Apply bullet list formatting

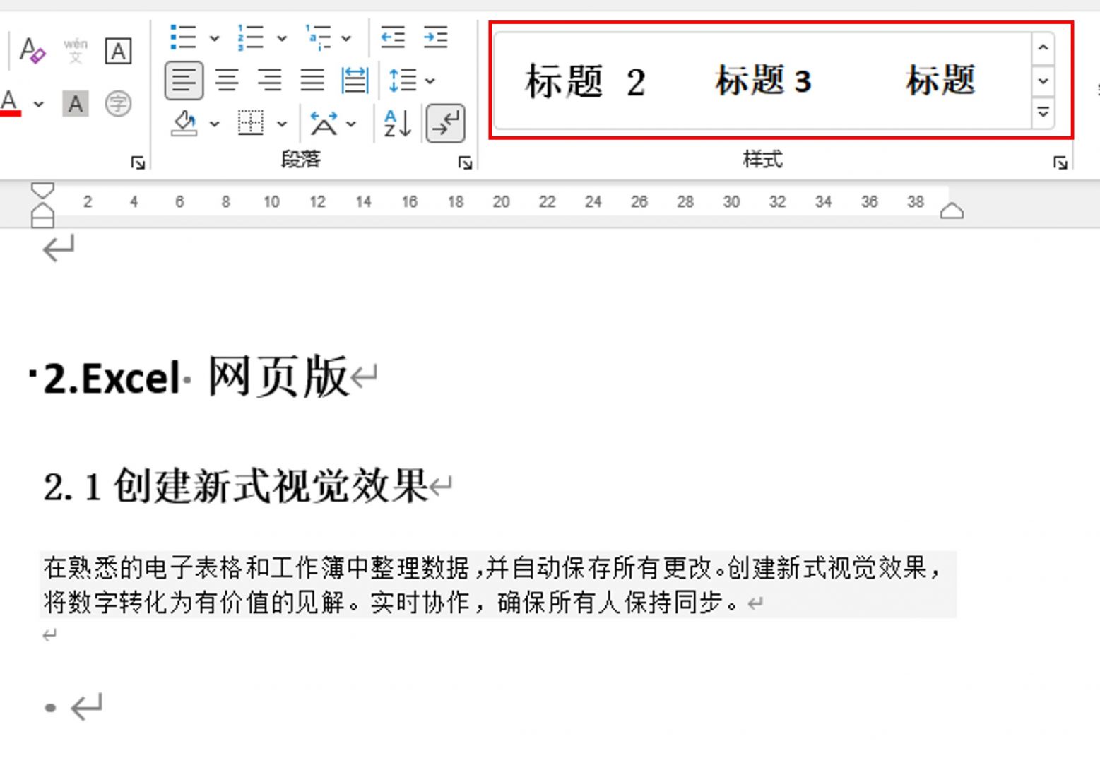(183, 37)
